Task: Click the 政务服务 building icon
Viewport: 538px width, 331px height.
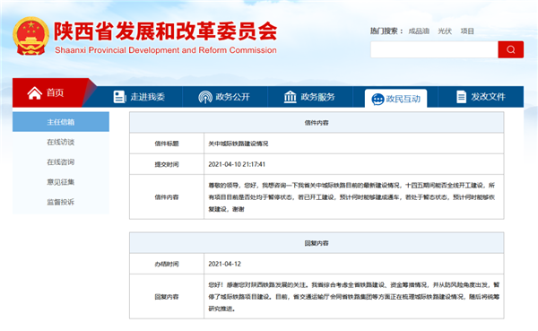Action: click(x=290, y=97)
